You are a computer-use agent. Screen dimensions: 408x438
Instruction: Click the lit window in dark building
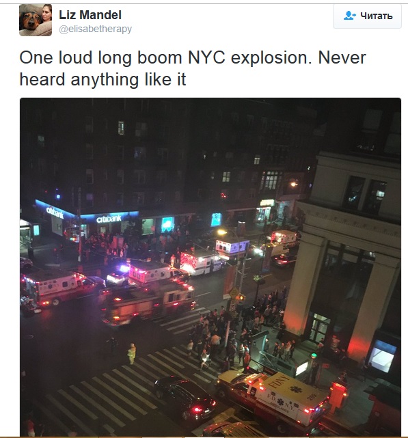point(121,128)
